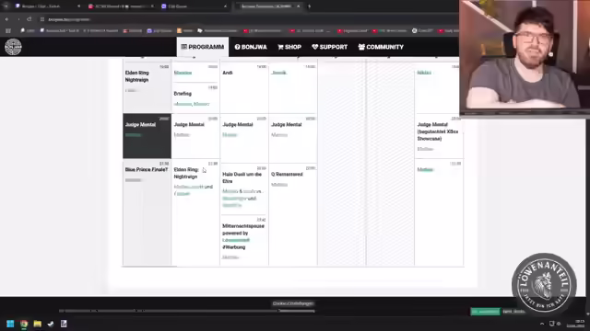Open the Support menu item

click(330, 47)
